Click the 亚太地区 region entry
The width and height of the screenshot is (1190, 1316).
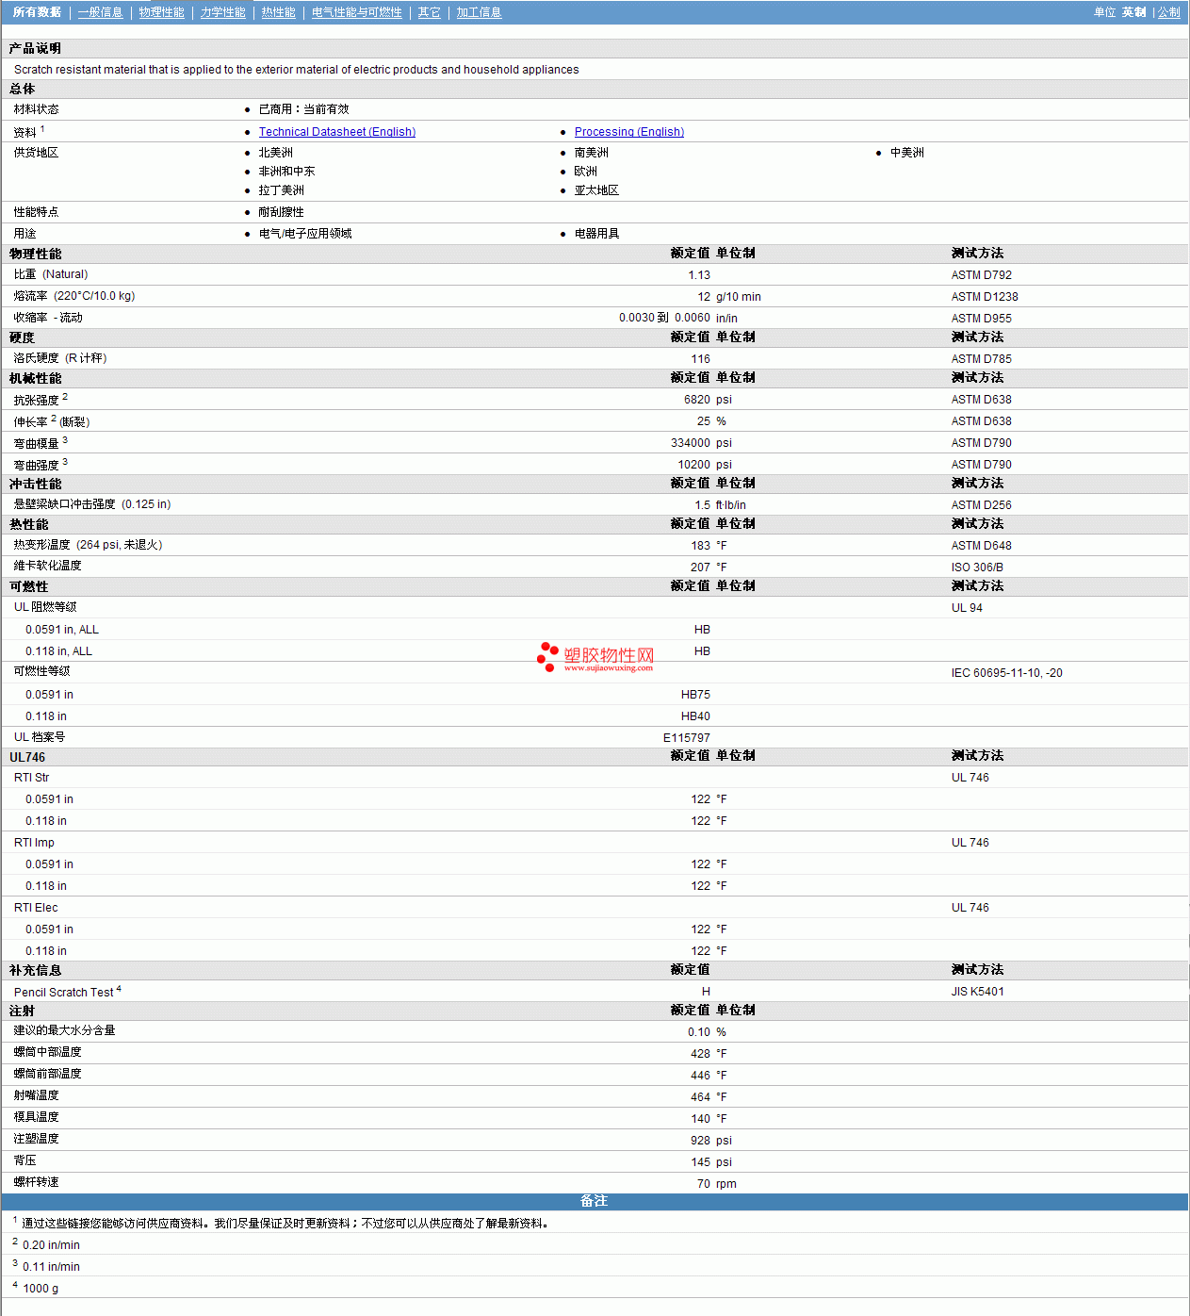click(597, 190)
